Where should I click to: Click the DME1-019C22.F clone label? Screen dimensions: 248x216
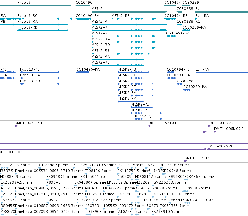point(222,123)
